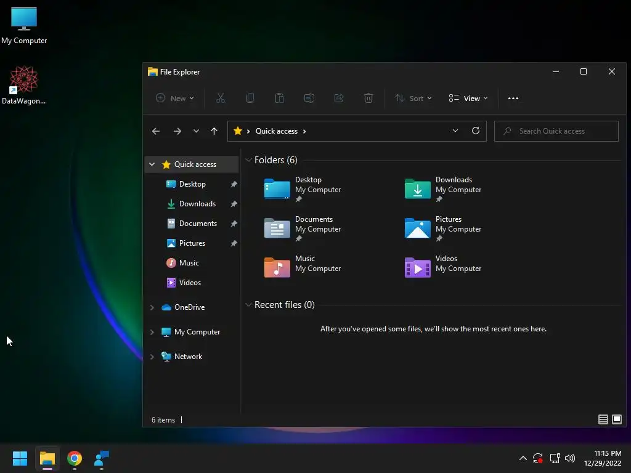Image resolution: width=631 pixels, height=473 pixels.
Task: Click the sync status tray icon
Action: coord(538,458)
